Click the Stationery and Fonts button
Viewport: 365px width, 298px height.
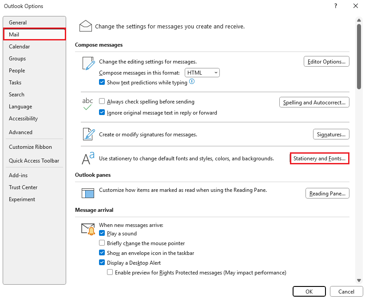tap(319, 158)
